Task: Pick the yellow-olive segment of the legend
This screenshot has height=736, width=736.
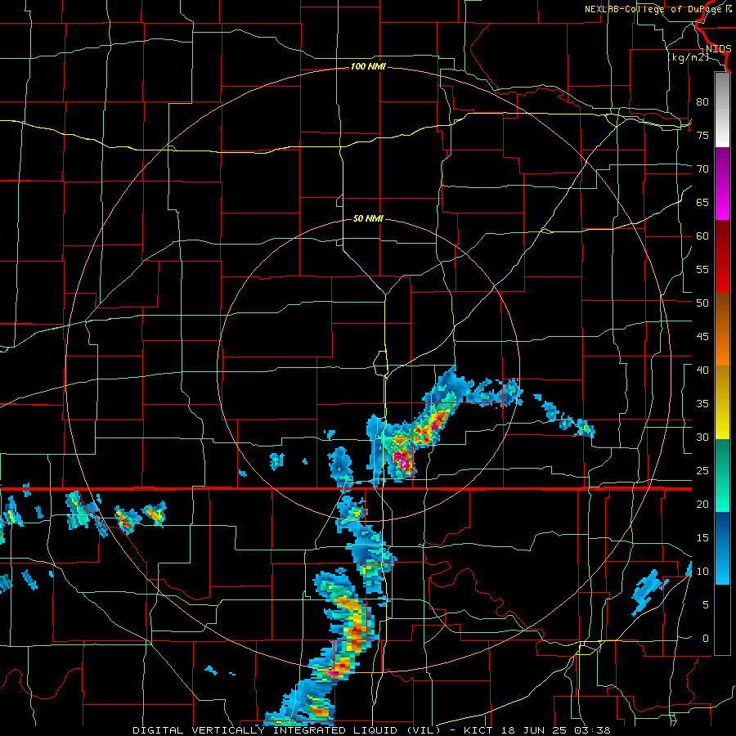Action: point(722,402)
